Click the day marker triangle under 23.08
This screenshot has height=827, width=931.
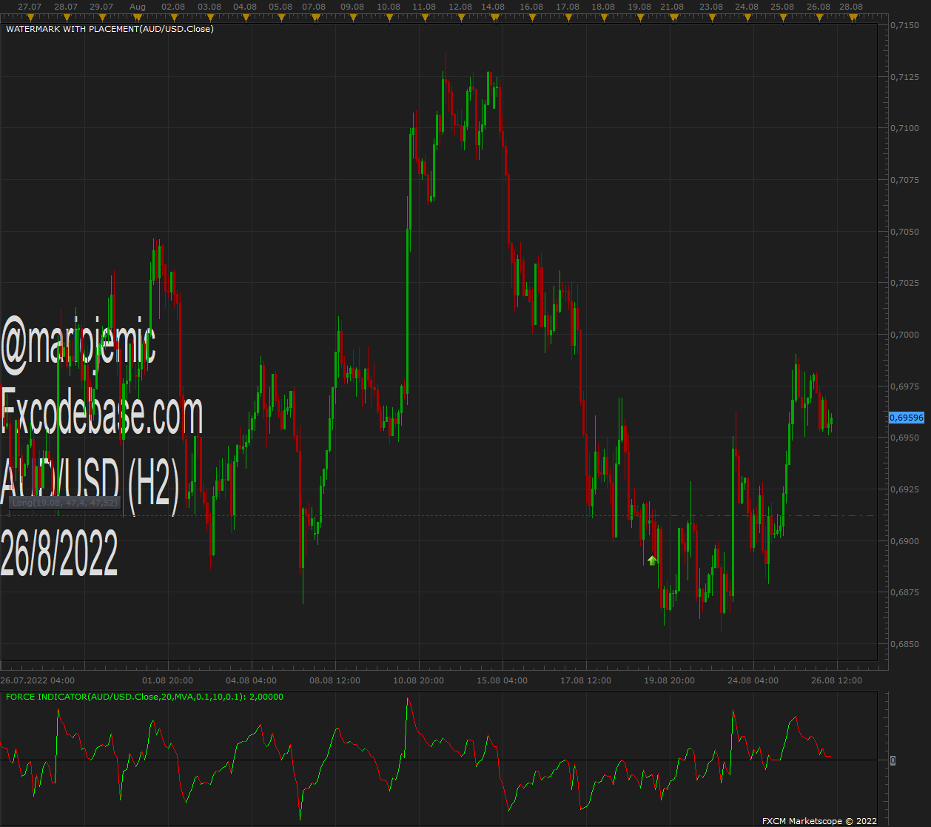pyautogui.click(x=711, y=16)
